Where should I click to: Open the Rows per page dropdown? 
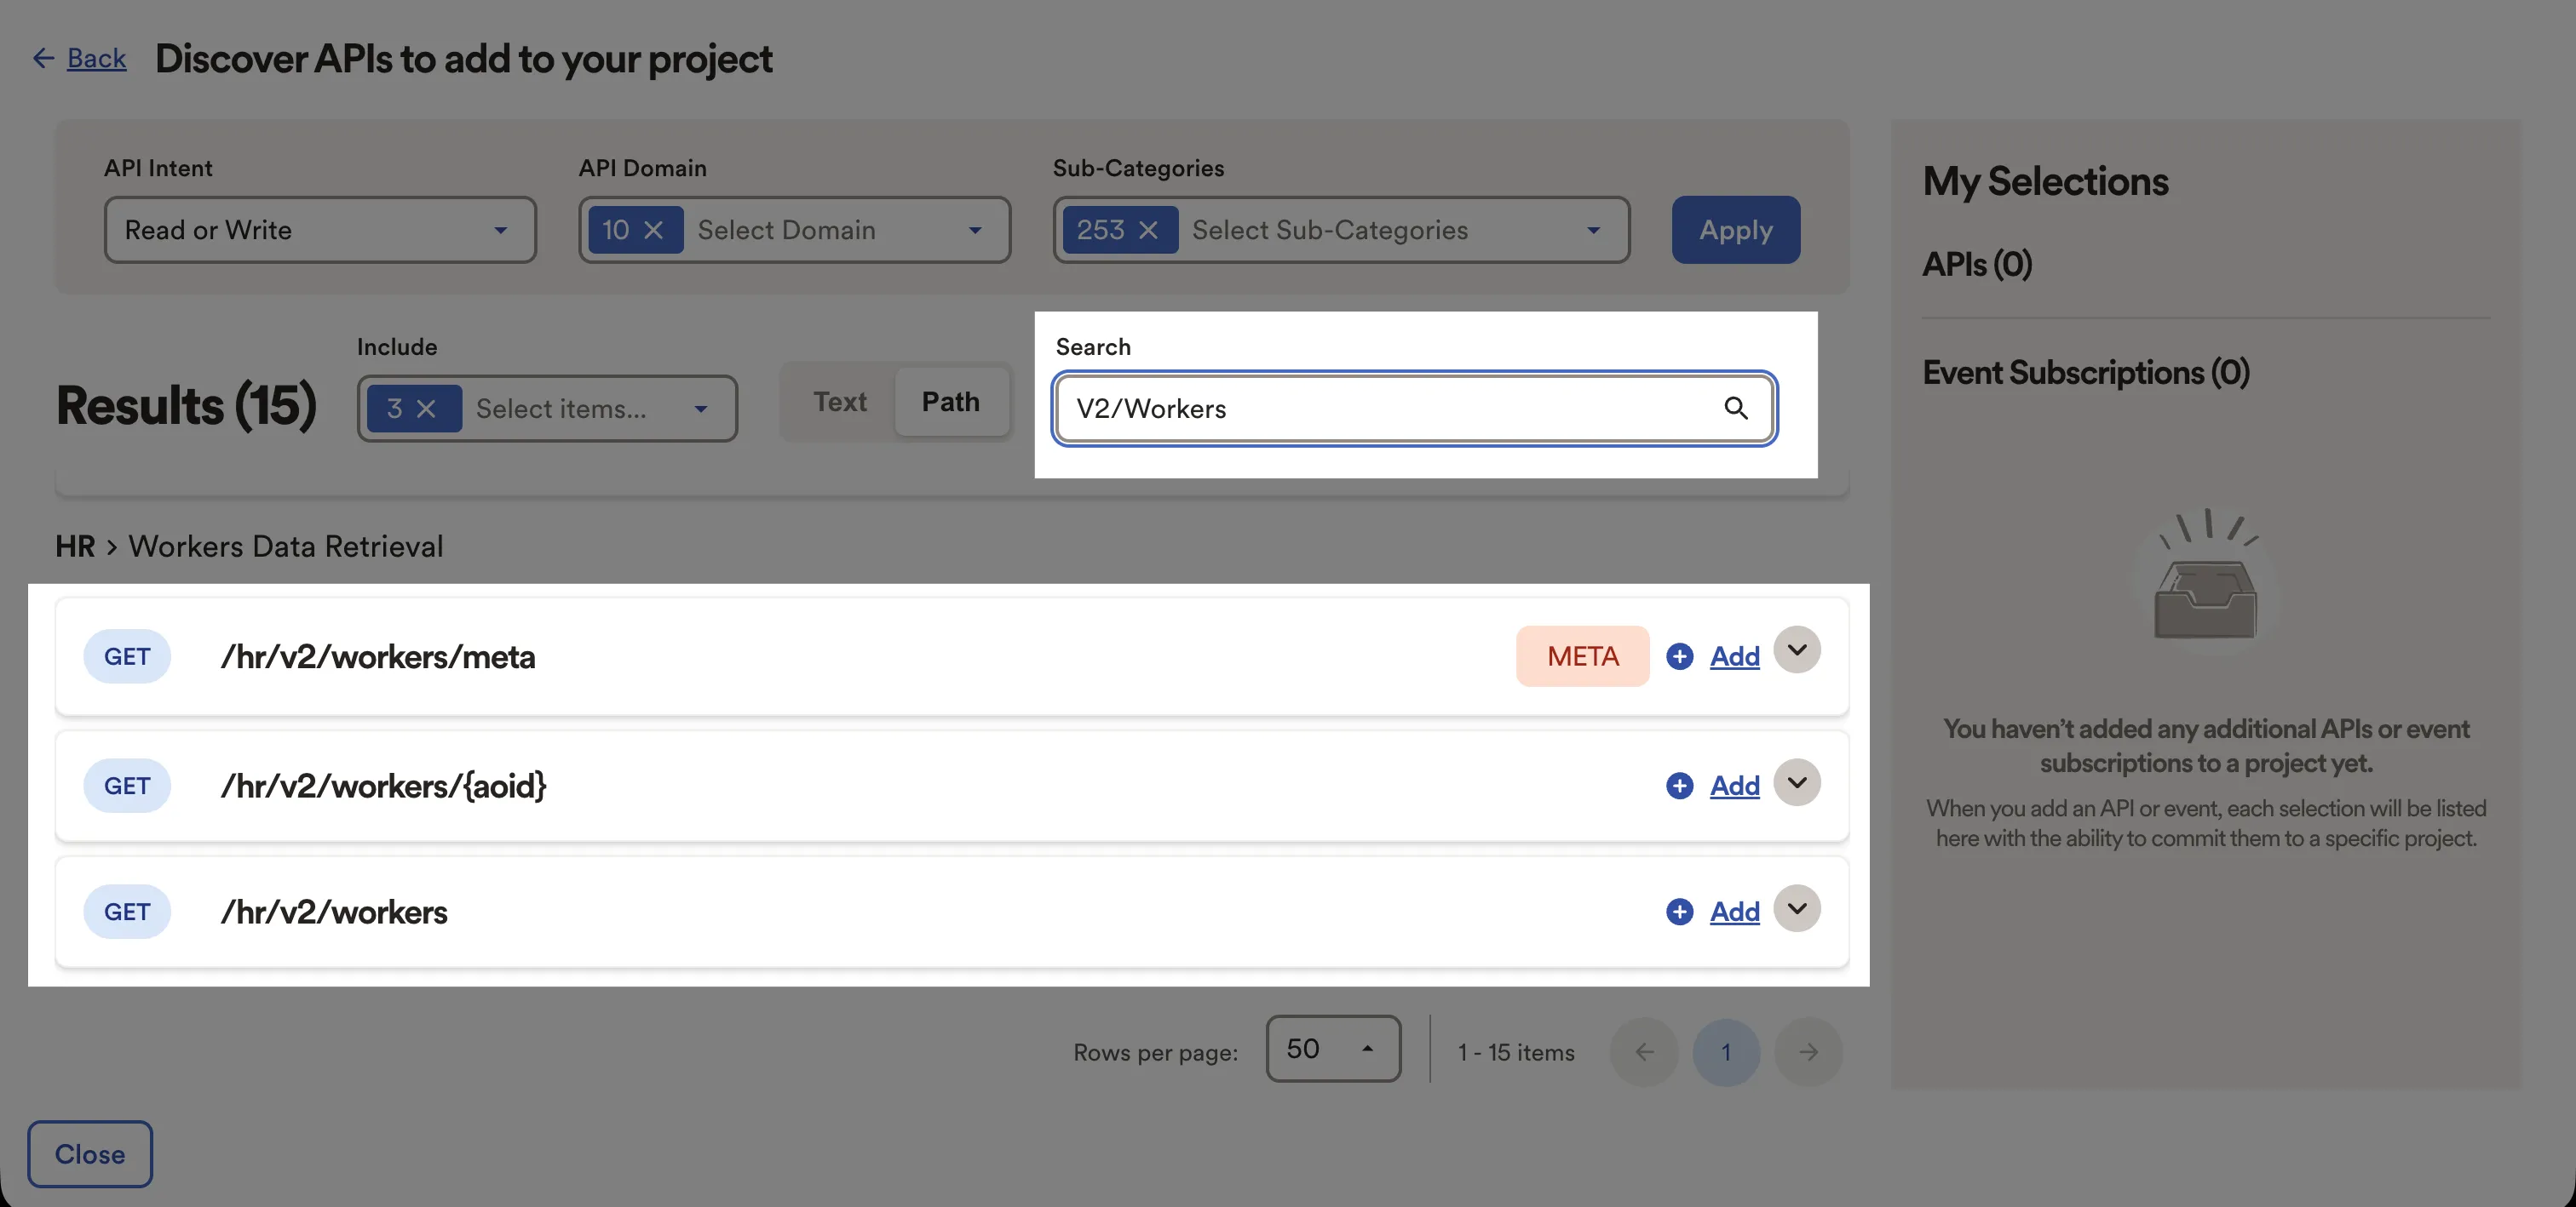coord(1333,1048)
